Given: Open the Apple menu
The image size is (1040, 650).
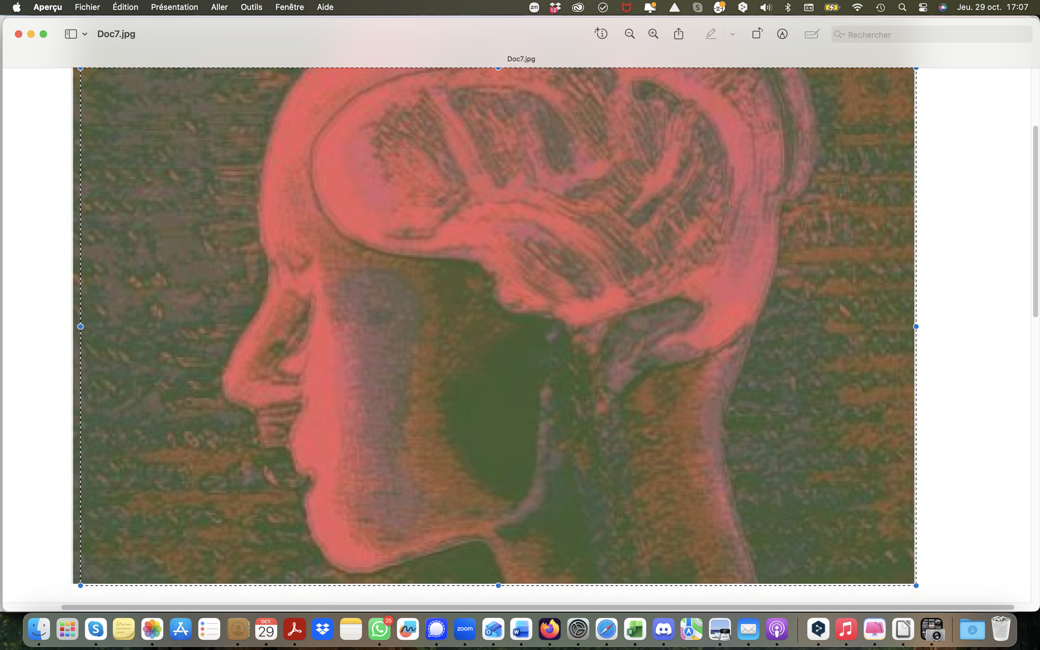Looking at the screenshot, I should 16,7.
